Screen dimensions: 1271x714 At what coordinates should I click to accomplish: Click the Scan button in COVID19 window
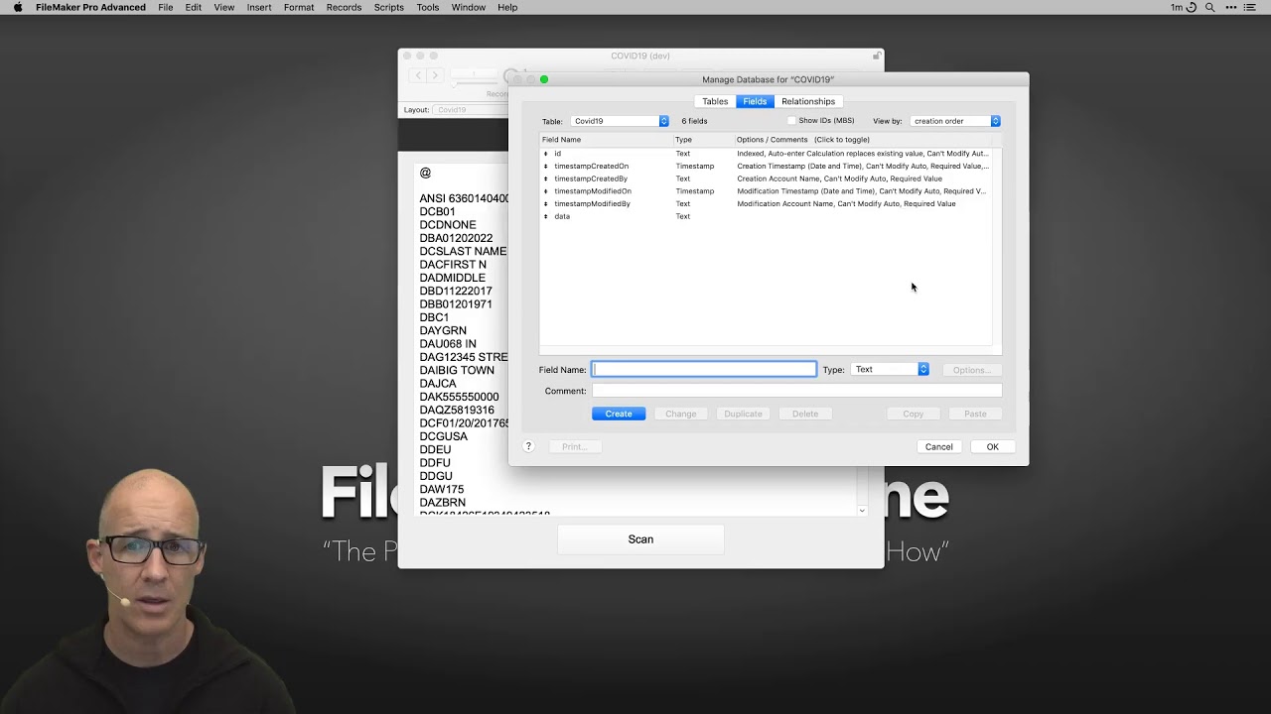tap(640, 539)
